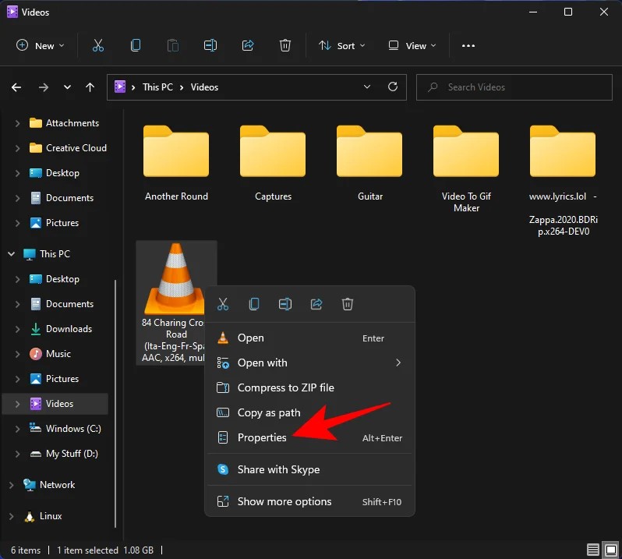Click the Share icon in the context menu
The height and width of the screenshot is (559, 622).
tap(316, 304)
